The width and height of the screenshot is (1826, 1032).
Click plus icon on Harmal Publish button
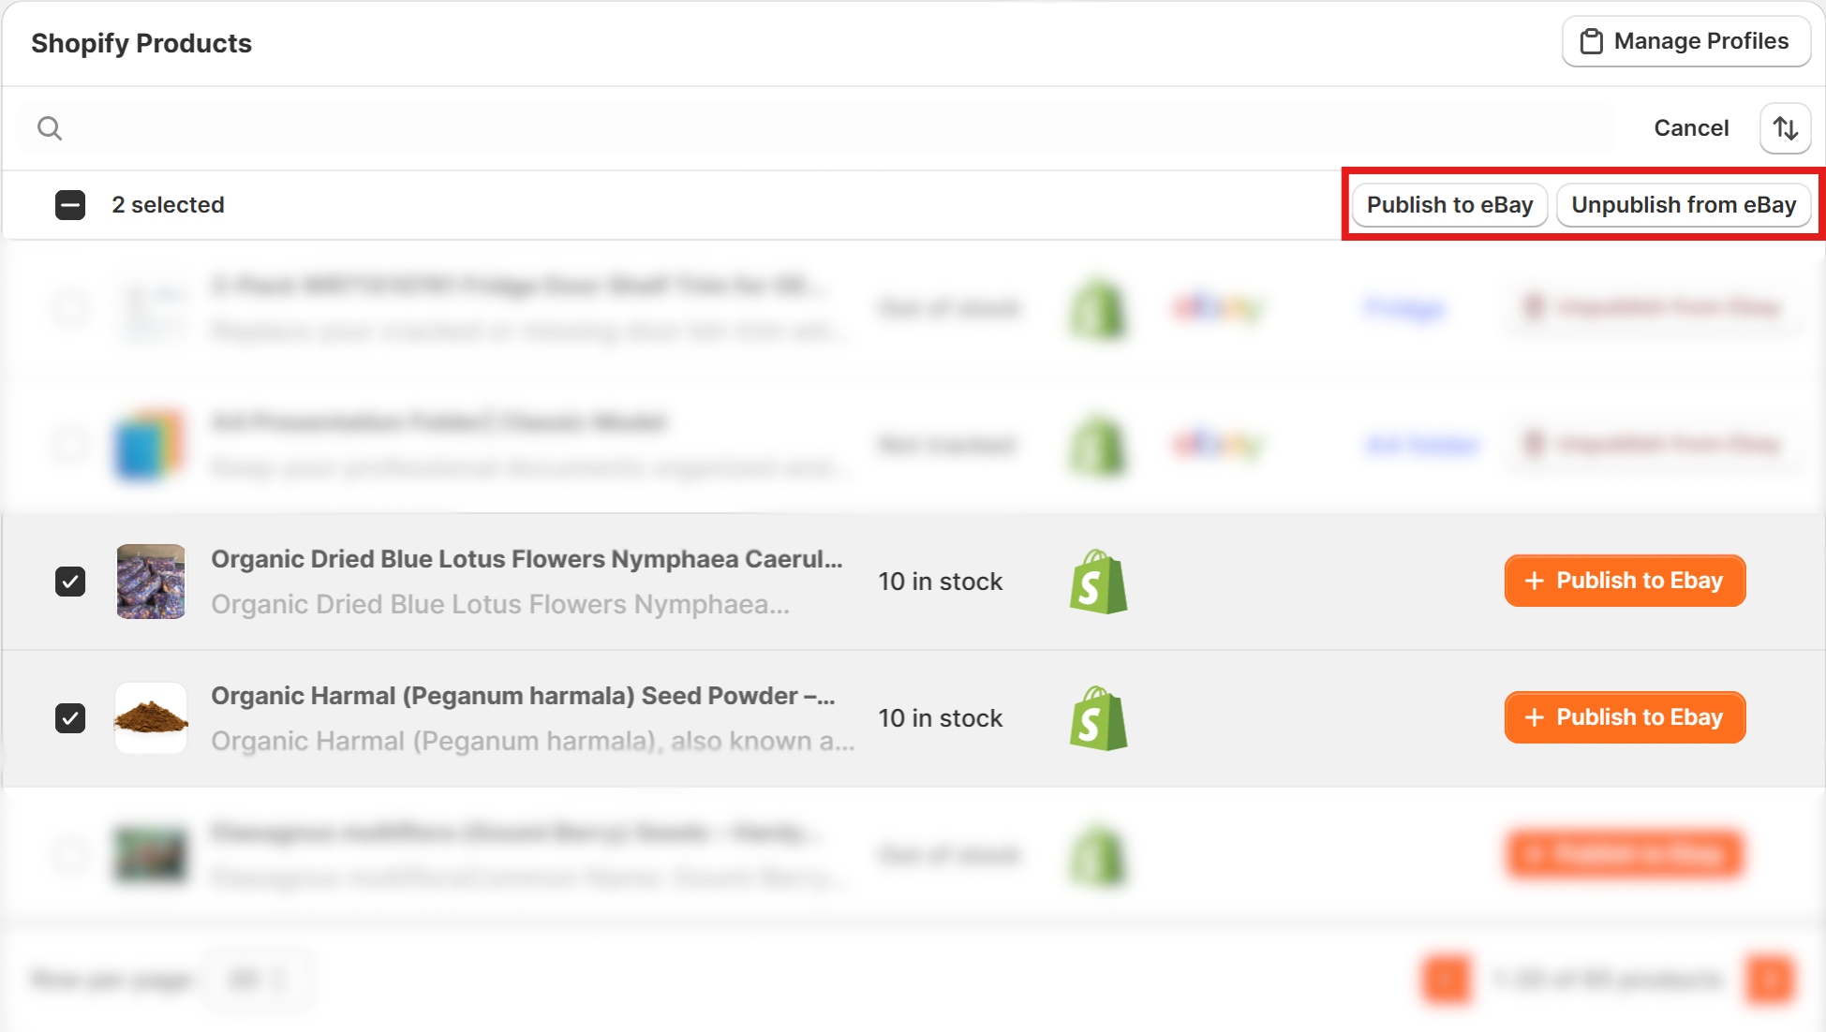click(x=1534, y=717)
